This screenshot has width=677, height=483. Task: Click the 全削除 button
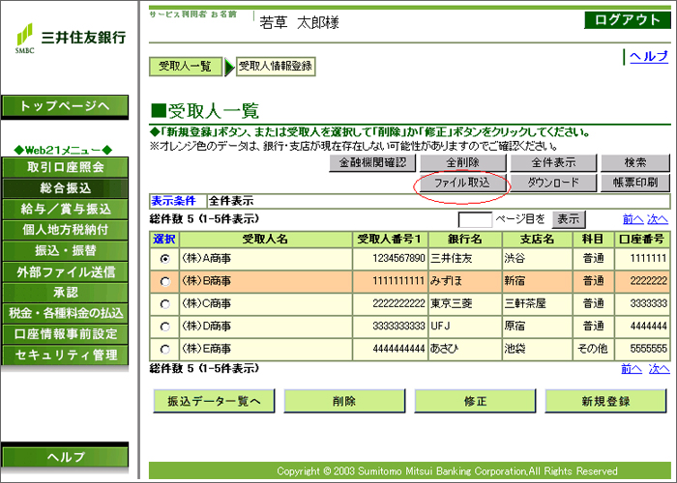tap(463, 163)
